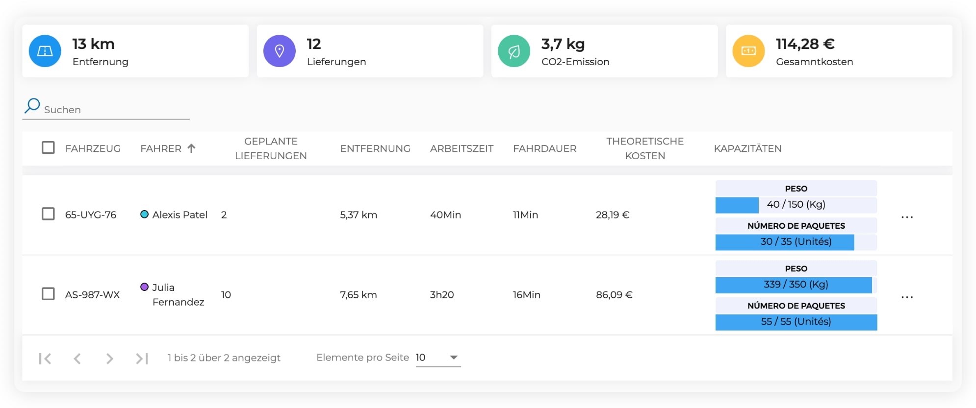This screenshot has height=408, width=976.
Task: Sort by Geplante Lieferungen column header
Action: tap(271, 148)
